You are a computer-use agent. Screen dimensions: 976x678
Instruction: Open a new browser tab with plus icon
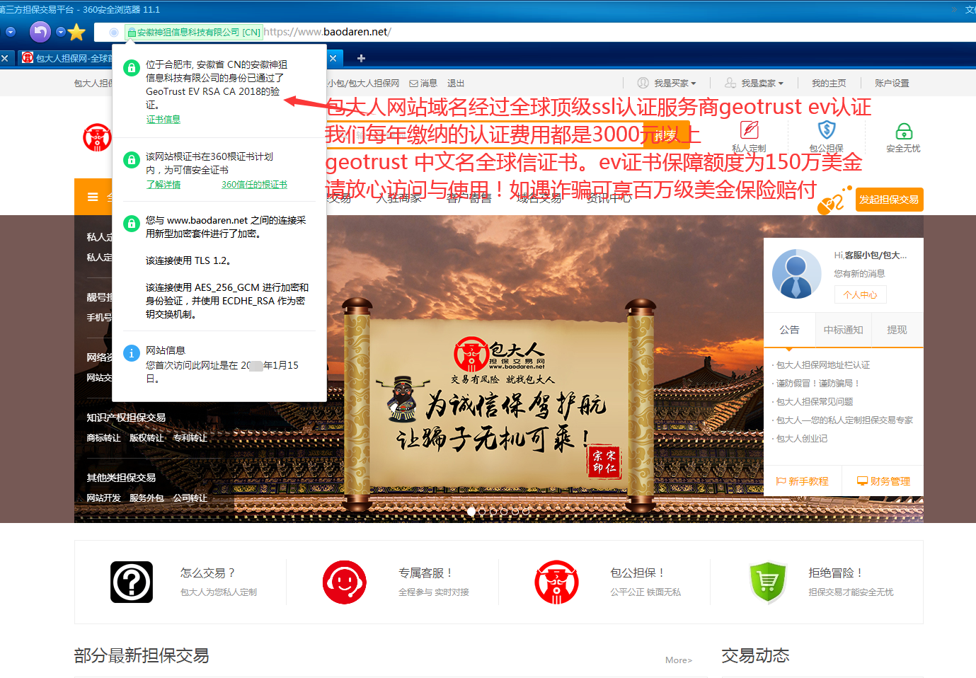(x=361, y=58)
